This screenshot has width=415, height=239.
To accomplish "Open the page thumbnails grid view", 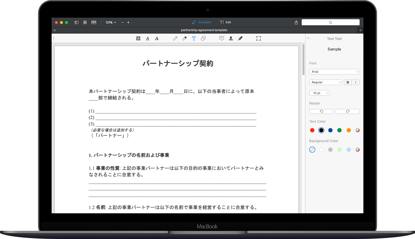I will pos(85,22).
